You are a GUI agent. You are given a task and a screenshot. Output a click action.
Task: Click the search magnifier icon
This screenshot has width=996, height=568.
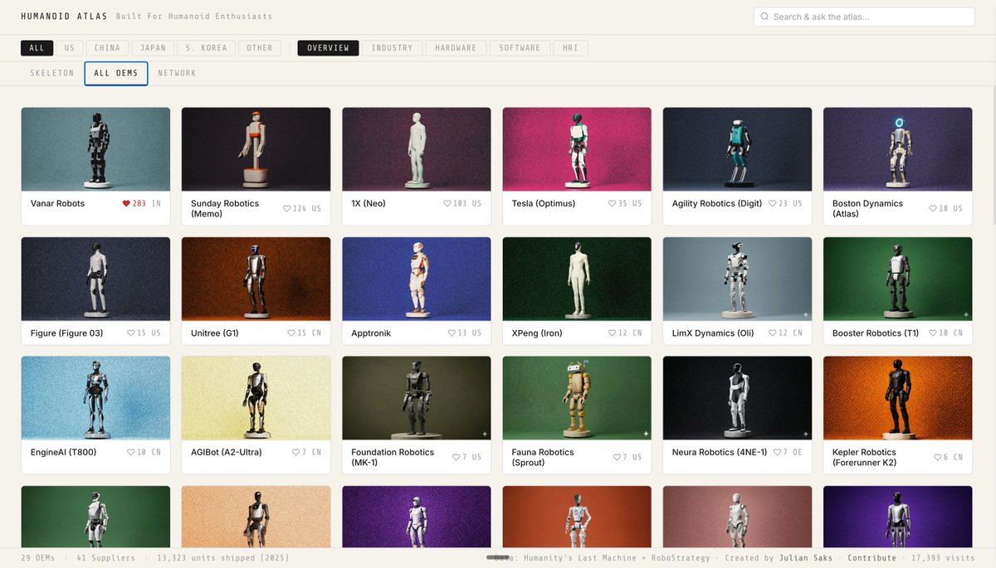(x=765, y=17)
